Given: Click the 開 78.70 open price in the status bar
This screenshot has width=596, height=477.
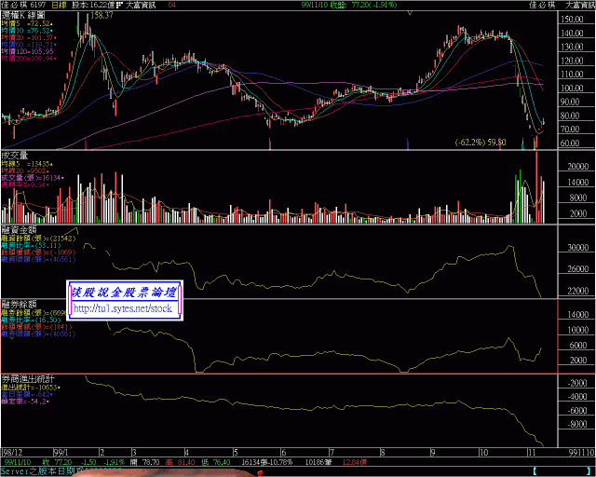Looking at the screenshot, I should click(x=145, y=462).
